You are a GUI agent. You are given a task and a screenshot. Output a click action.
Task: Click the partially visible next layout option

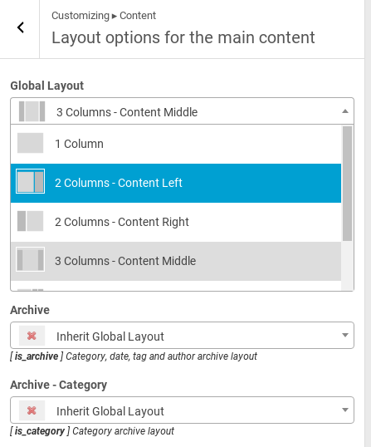[x=176, y=286]
